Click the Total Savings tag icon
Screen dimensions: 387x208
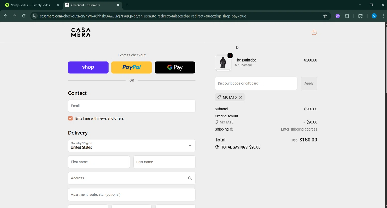[x=217, y=147]
